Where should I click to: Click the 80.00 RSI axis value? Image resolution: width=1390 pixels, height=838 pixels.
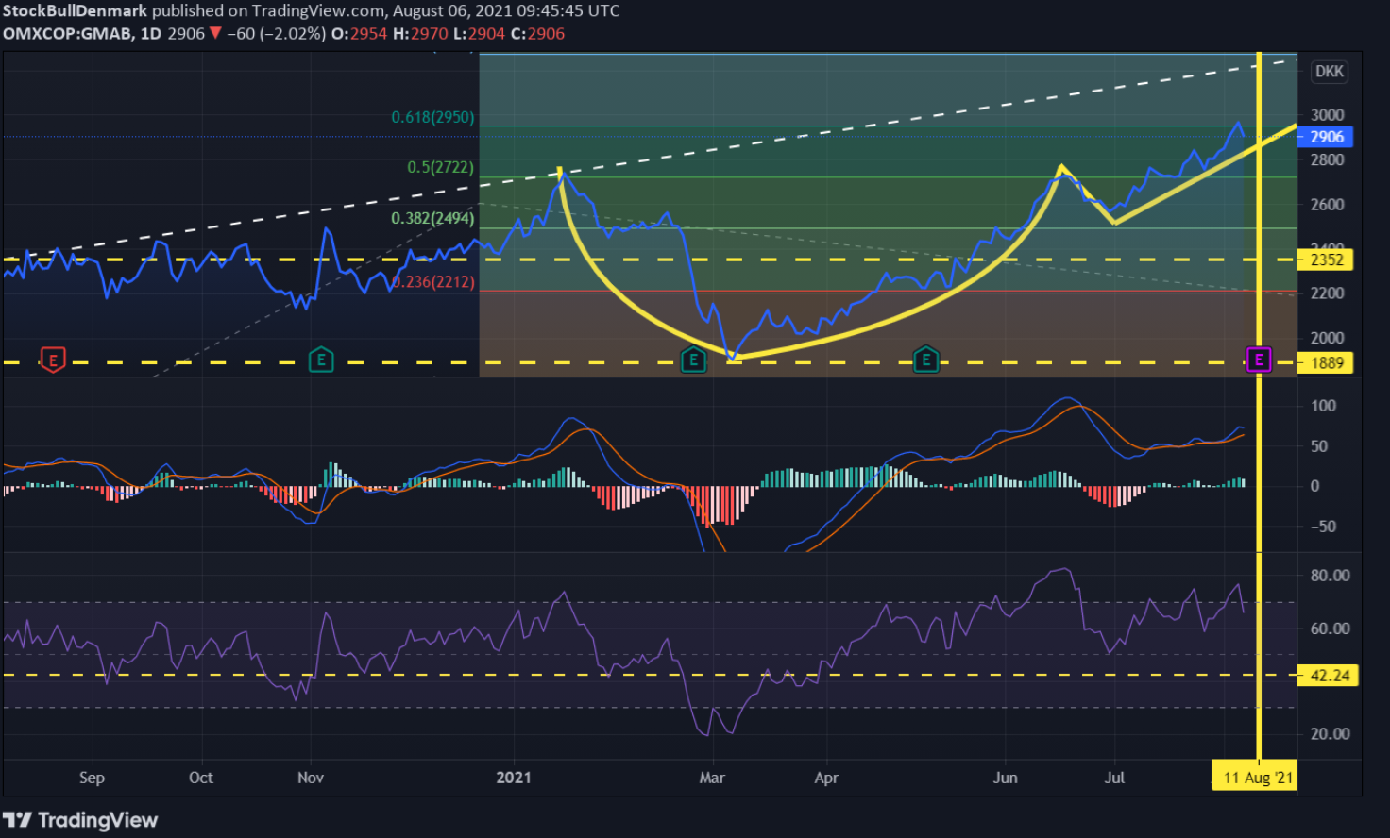point(1330,576)
